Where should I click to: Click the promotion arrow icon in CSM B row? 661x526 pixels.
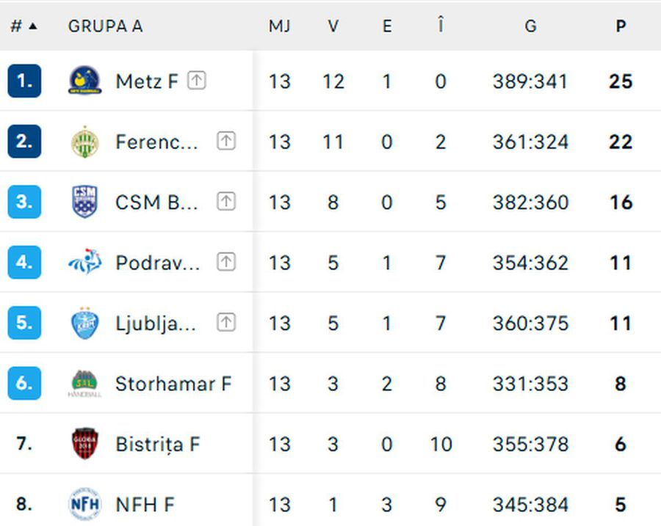(x=226, y=202)
